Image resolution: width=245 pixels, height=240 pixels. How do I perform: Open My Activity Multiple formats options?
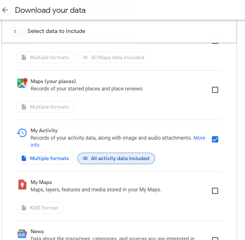[x=45, y=158]
